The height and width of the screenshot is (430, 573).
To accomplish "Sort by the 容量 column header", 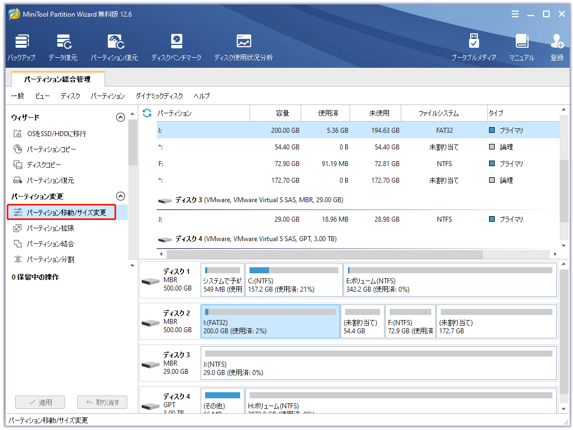I will tap(276, 113).
